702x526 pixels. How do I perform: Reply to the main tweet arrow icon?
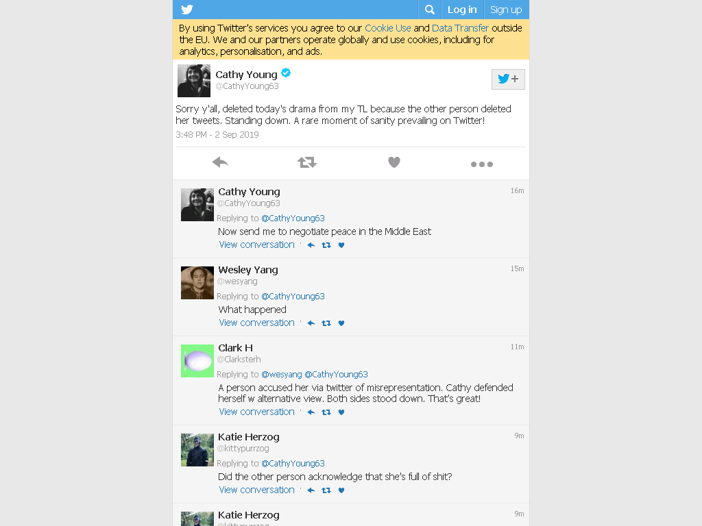coord(220,162)
